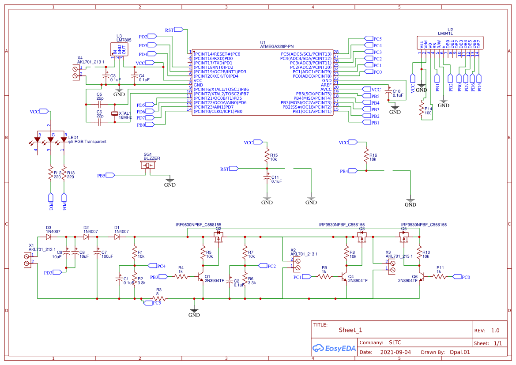Click the GND symbol beside the buzzer

(170, 182)
